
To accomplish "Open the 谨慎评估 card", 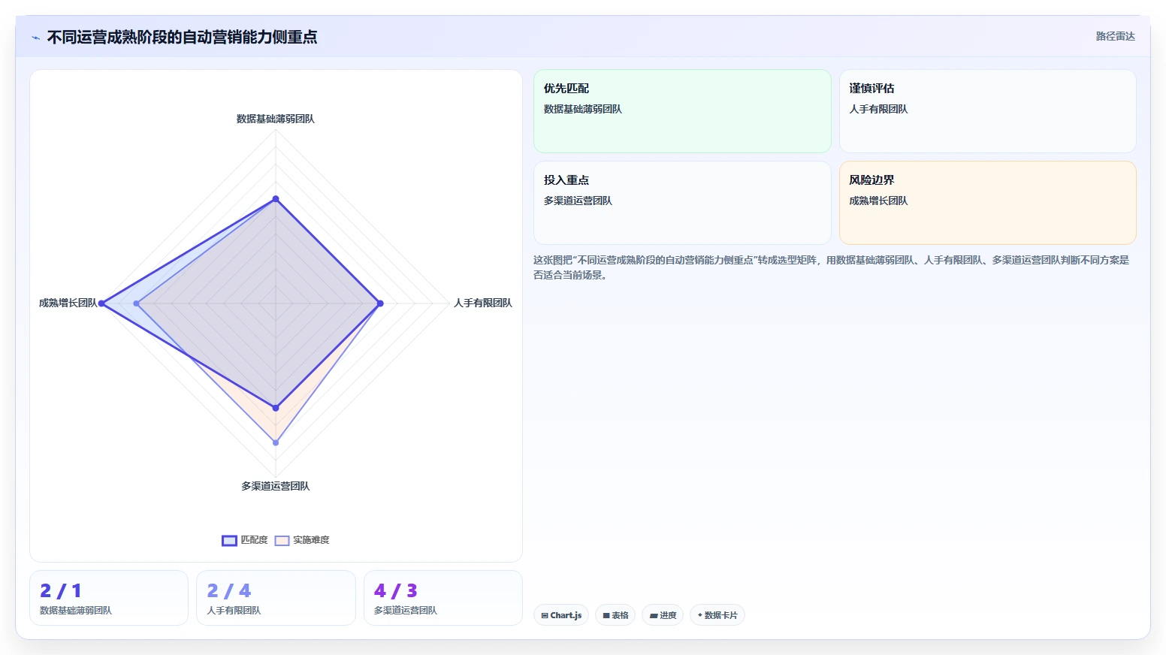I will [x=987, y=111].
